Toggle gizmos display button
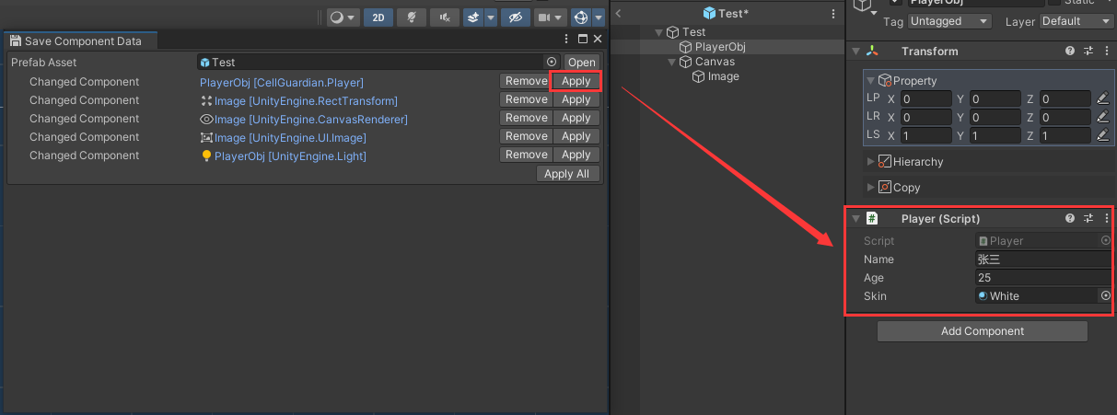The width and height of the screenshot is (1117, 415). (580, 17)
